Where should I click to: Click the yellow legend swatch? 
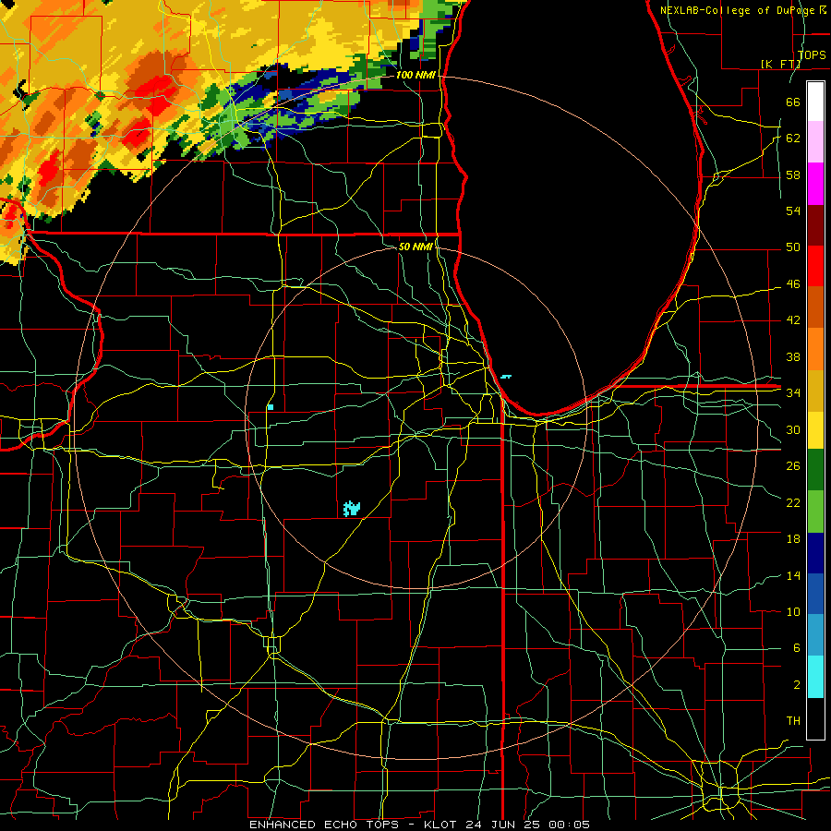[815, 430]
